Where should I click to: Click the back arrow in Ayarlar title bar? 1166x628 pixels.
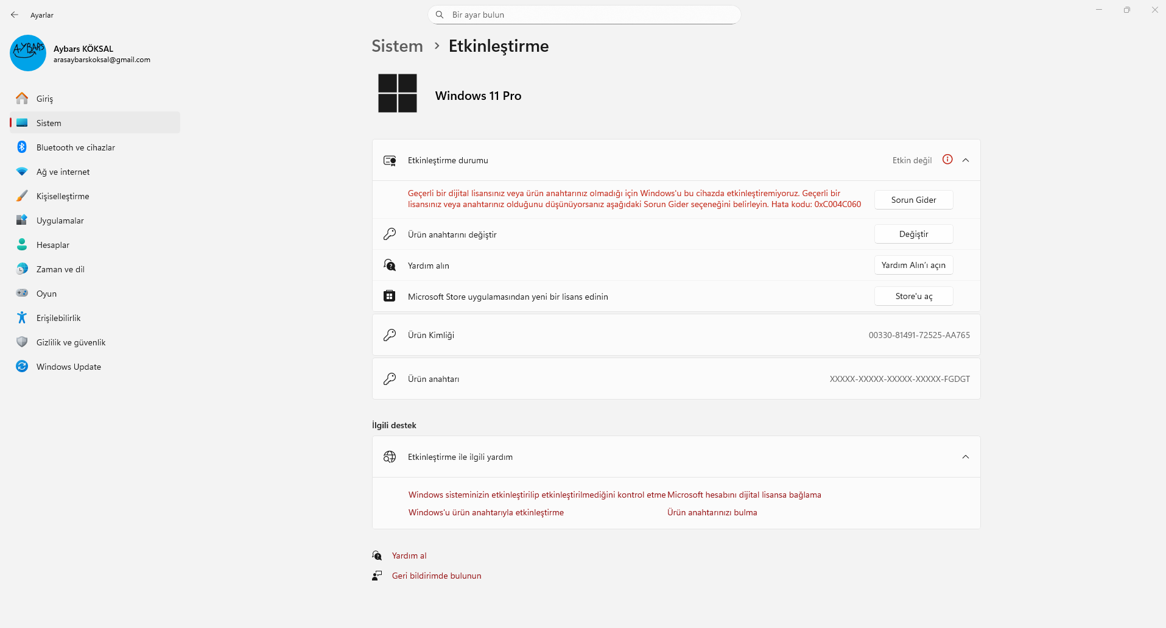15,15
